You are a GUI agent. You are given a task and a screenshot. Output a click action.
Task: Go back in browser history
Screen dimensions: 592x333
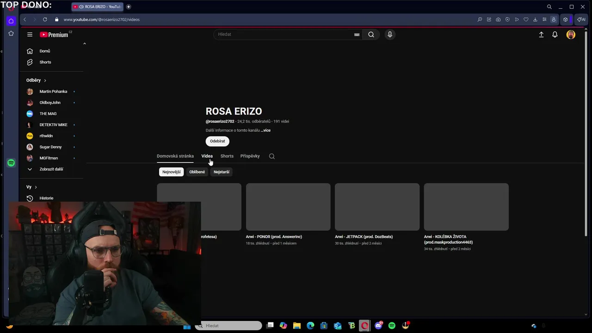point(25,19)
